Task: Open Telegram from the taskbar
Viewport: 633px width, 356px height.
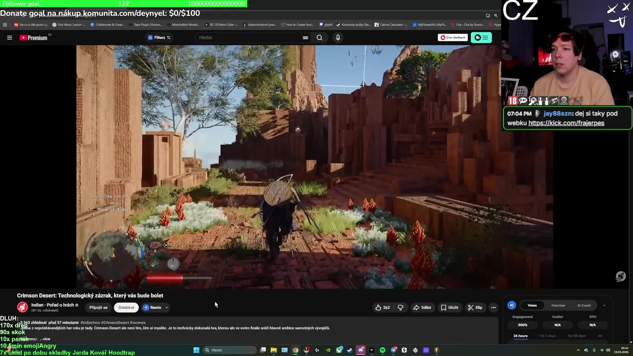Action: click(394, 350)
